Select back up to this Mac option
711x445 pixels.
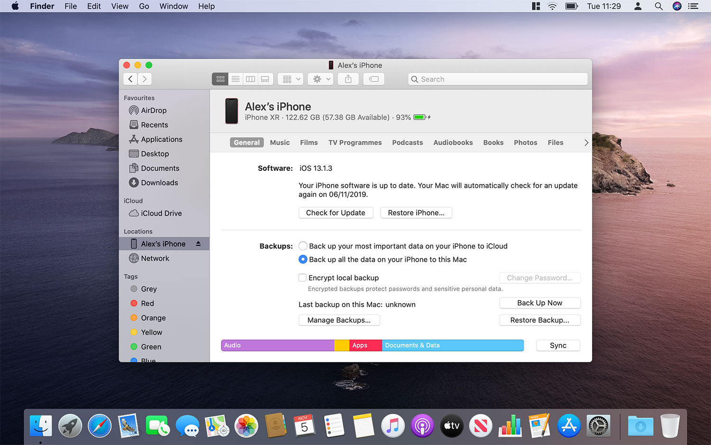coord(302,259)
